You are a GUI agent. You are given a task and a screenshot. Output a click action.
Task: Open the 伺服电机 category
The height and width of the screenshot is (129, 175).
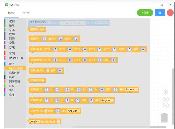point(15,81)
